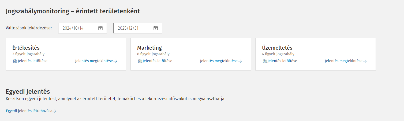The height and width of the screenshot is (121, 404).
Task: Download the Üzemeltetés report via Jelentés letöltése
Action: coord(282,61)
